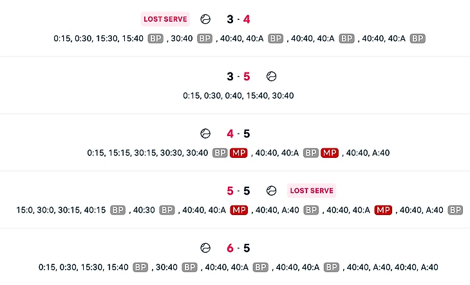Select BP badge after 40:30 in 5-5 game
470x285 pixels.
(x=167, y=210)
